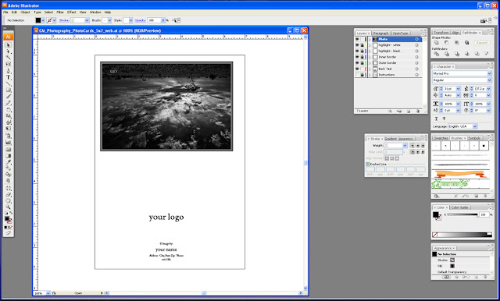Click the target circle on Photo layer

[x=416, y=39]
